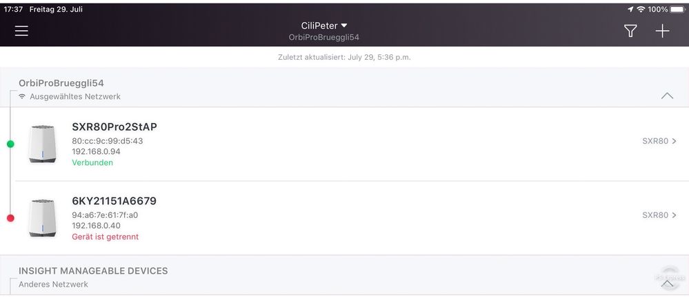This screenshot has width=689, height=297.
Task: Tap the WiFi icon beside Ausgewähltes Netzwerk
Action: pyautogui.click(x=22, y=96)
